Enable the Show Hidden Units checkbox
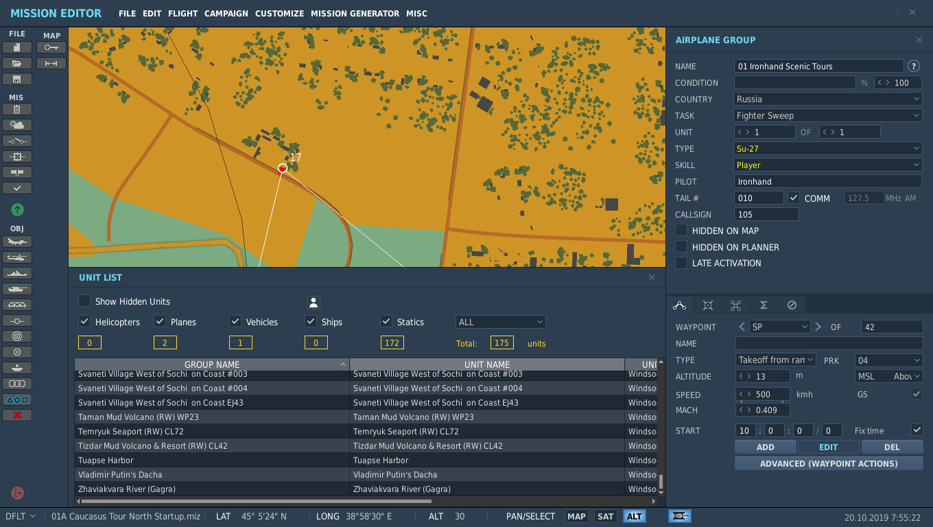The width and height of the screenshot is (933, 527). [84, 301]
